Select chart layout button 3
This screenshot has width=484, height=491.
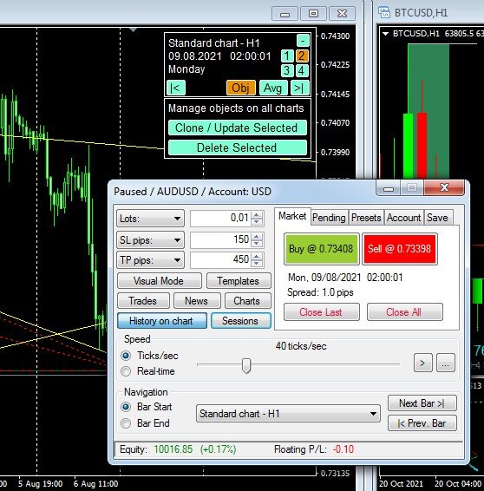pos(287,71)
